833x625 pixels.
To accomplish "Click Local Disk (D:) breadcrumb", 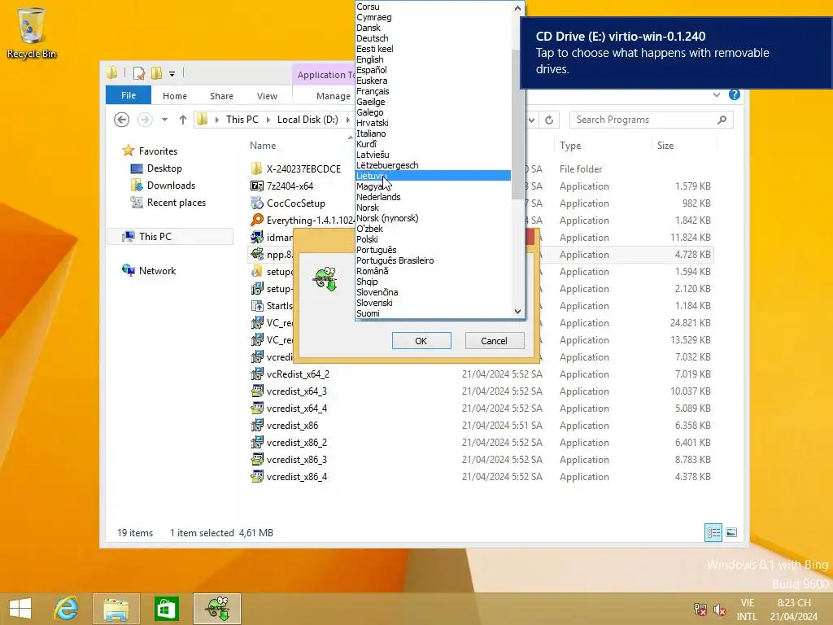I will [x=307, y=120].
